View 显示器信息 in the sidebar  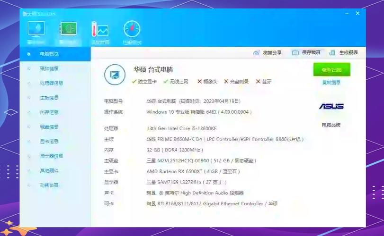click(51, 156)
